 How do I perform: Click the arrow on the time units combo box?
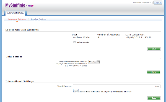pyautogui.click(x=98, y=62)
